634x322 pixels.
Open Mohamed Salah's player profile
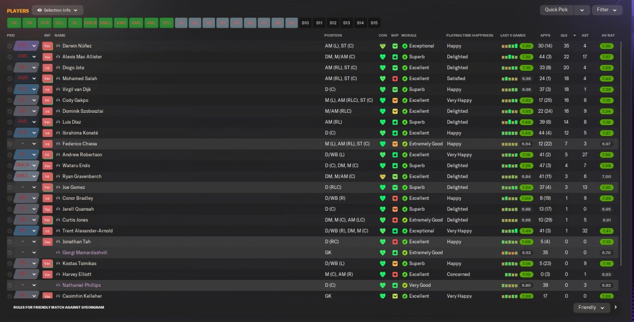pos(79,79)
